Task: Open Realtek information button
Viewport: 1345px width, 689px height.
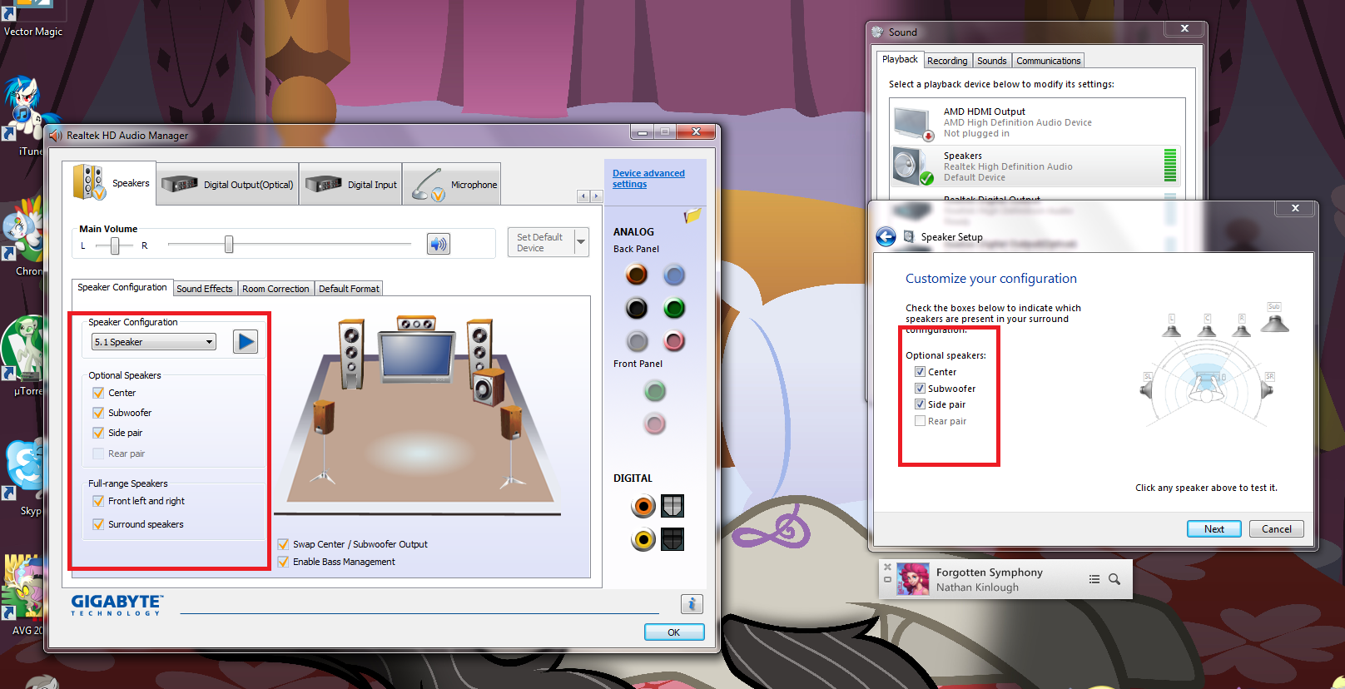Action: click(692, 604)
